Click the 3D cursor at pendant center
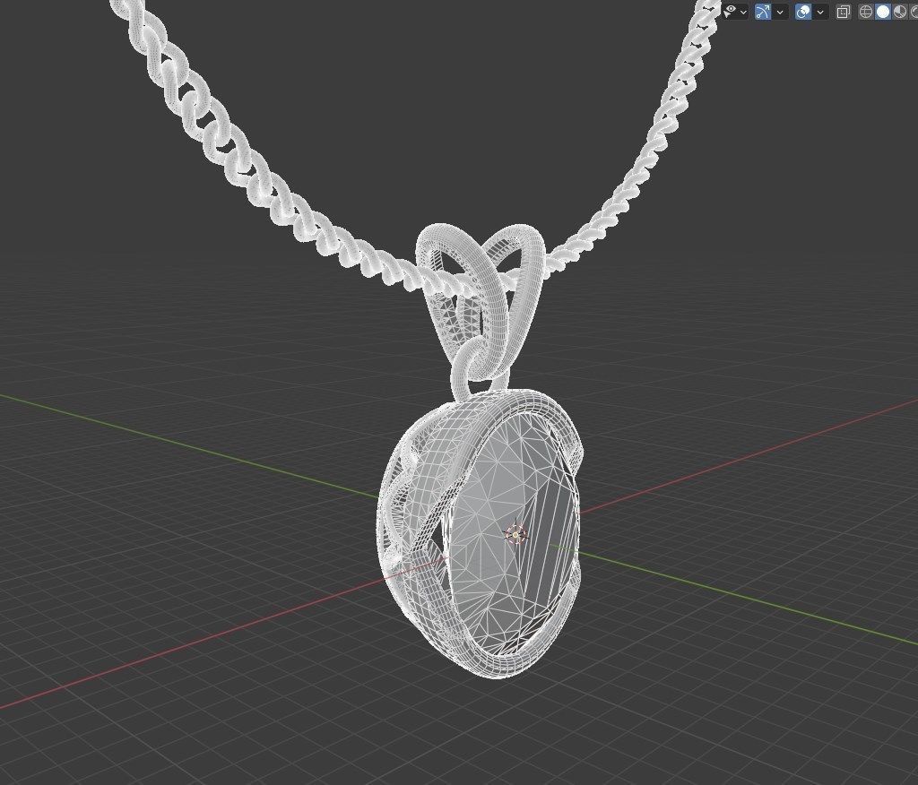Image resolution: width=918 pixels, height=785 pixels. click(515, 534)
